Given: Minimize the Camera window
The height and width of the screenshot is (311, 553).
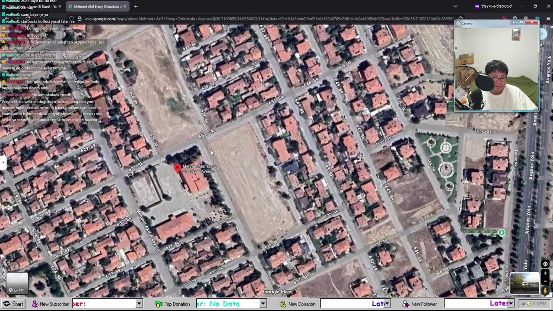Looking at the screenshot, I should 514,22.
